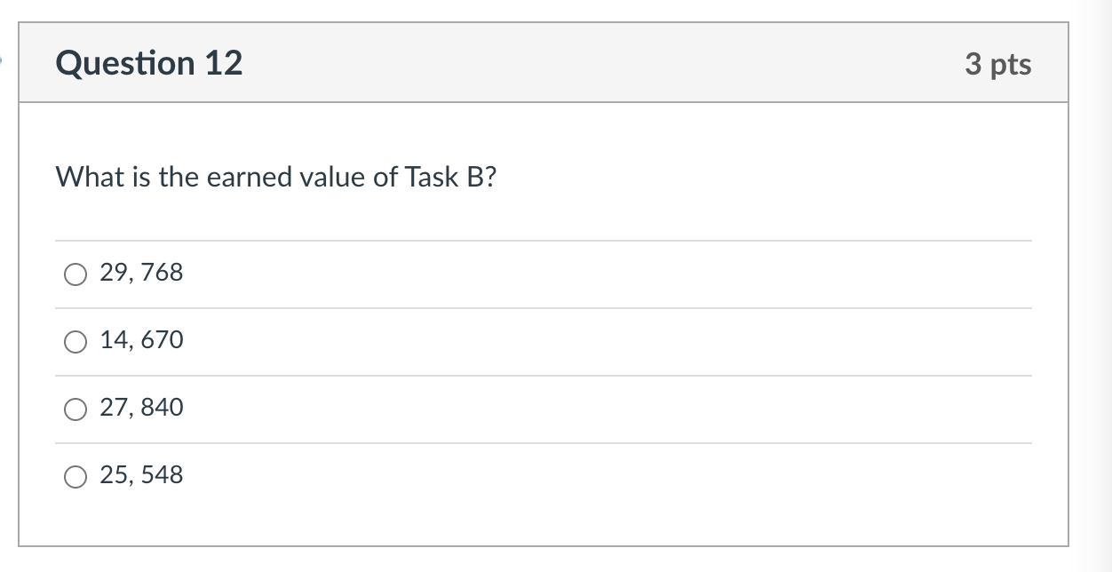The width and height of the screenshot is (1112, 572).
Task: Click the question text about Task B
Action: (x=275, y=177)
